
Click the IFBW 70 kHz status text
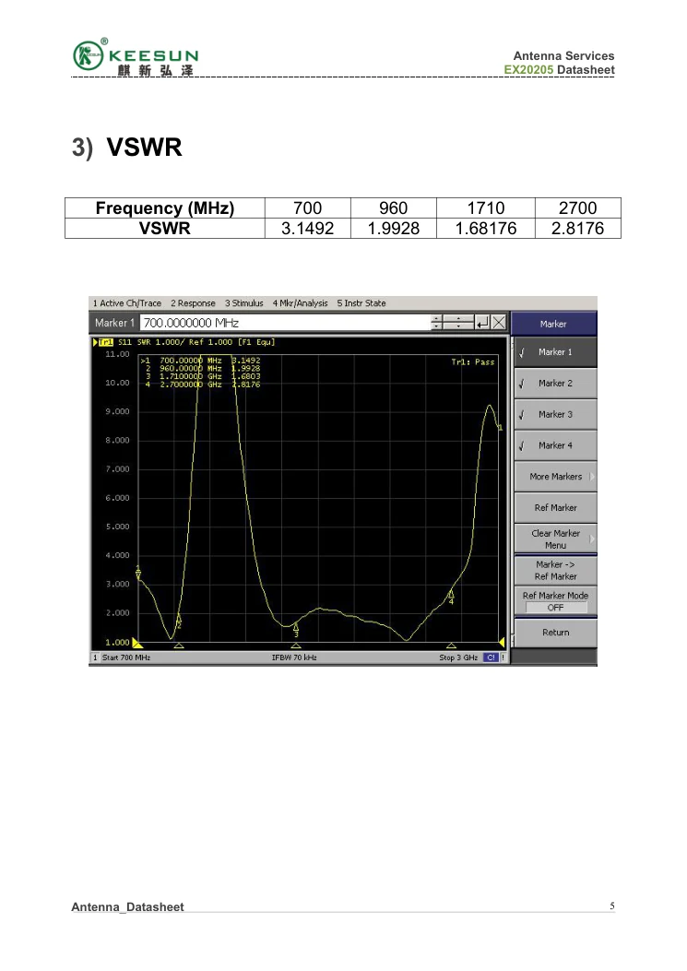pyautogui.click(x=294, y=657)
